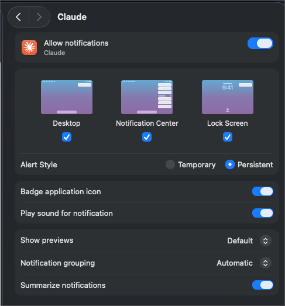Image resolution: width=285 pixels, height=306 pixels.
Task: Select the Lock Screen preview thumbnail
Action: [228, 97]
